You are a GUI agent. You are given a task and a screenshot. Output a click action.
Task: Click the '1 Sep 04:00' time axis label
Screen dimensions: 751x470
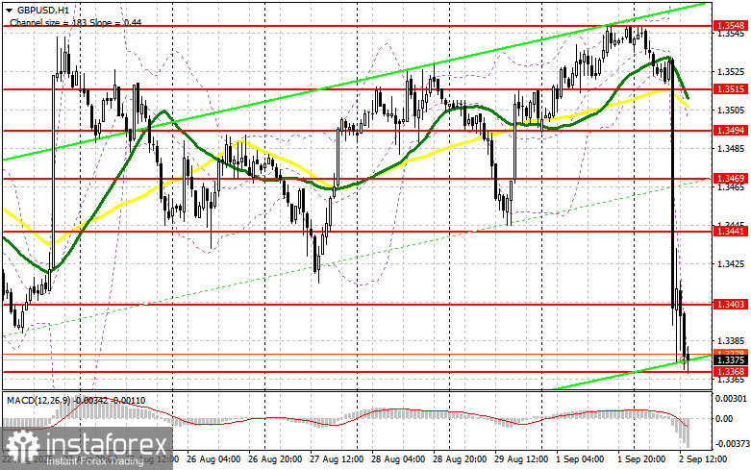click(580, 459)
